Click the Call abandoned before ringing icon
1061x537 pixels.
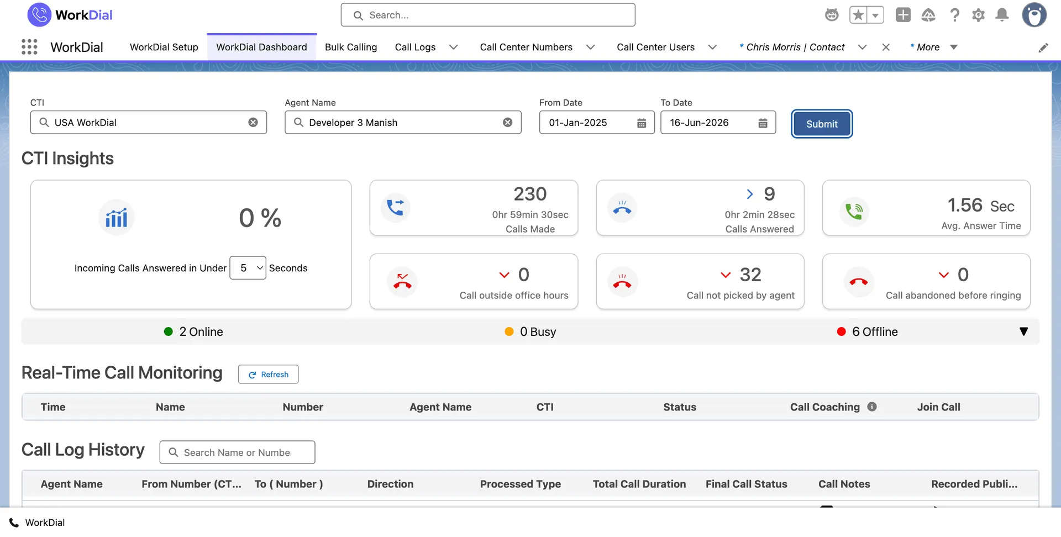click(859, 282)
